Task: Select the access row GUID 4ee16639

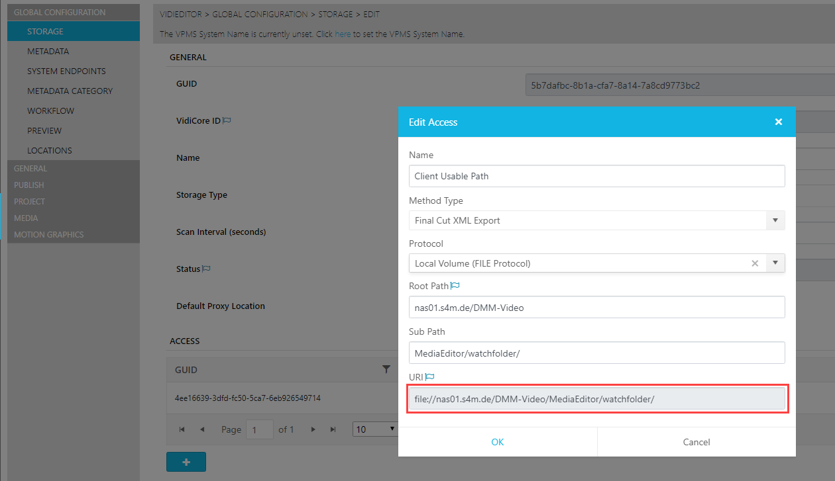Action: [248, 398]
